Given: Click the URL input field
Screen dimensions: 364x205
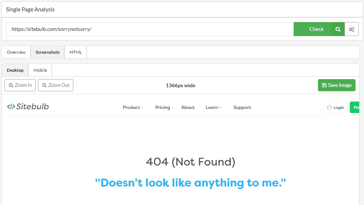Looking at the screenshot, I should click(x=150, y=29).
